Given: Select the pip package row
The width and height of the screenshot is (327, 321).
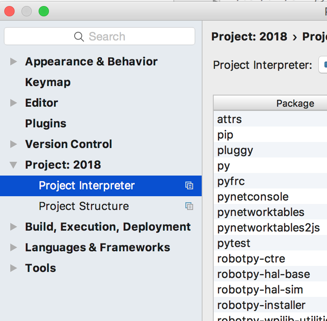Looking at the screenshot, I should pyautogui.click(x=270, y=134).
